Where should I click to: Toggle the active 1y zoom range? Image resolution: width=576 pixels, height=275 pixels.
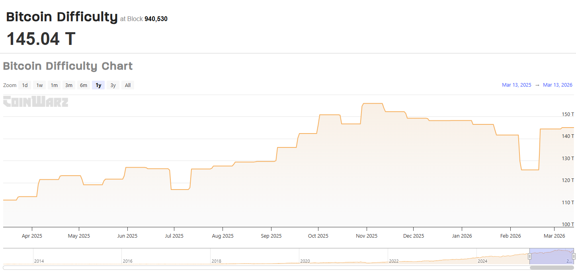(98, 85)
